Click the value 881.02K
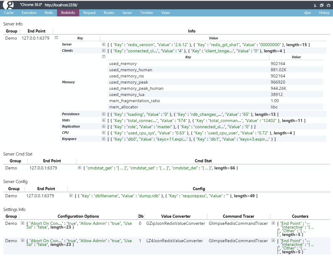Screen dimensions: 333x262 point(279,70)
